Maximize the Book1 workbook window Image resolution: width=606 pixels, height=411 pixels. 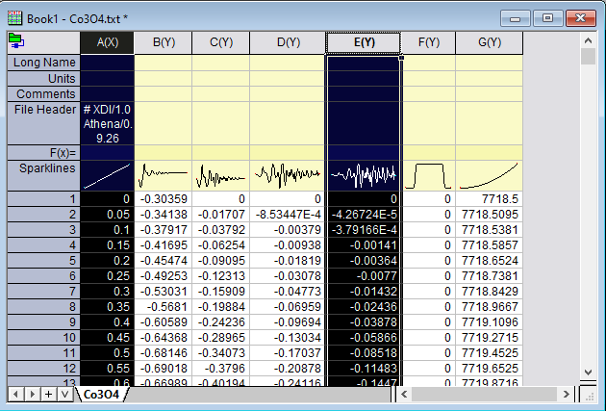[x=547, y=18]
